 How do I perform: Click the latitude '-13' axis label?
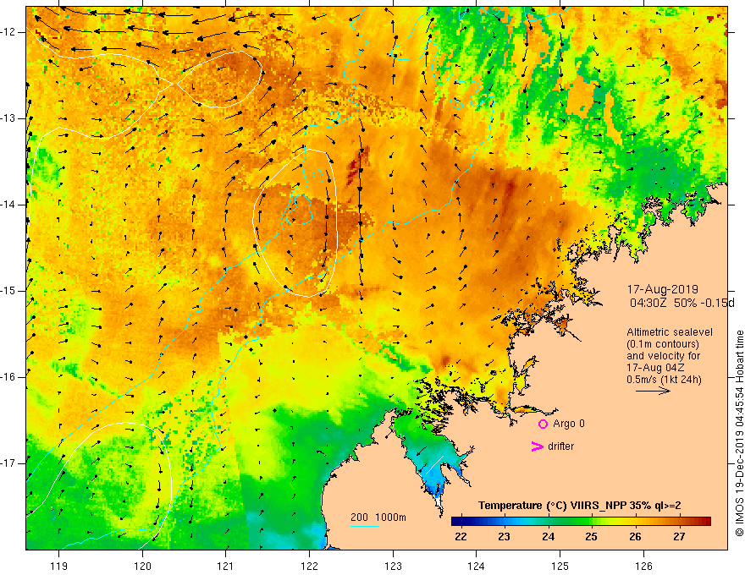coord(9,118)
